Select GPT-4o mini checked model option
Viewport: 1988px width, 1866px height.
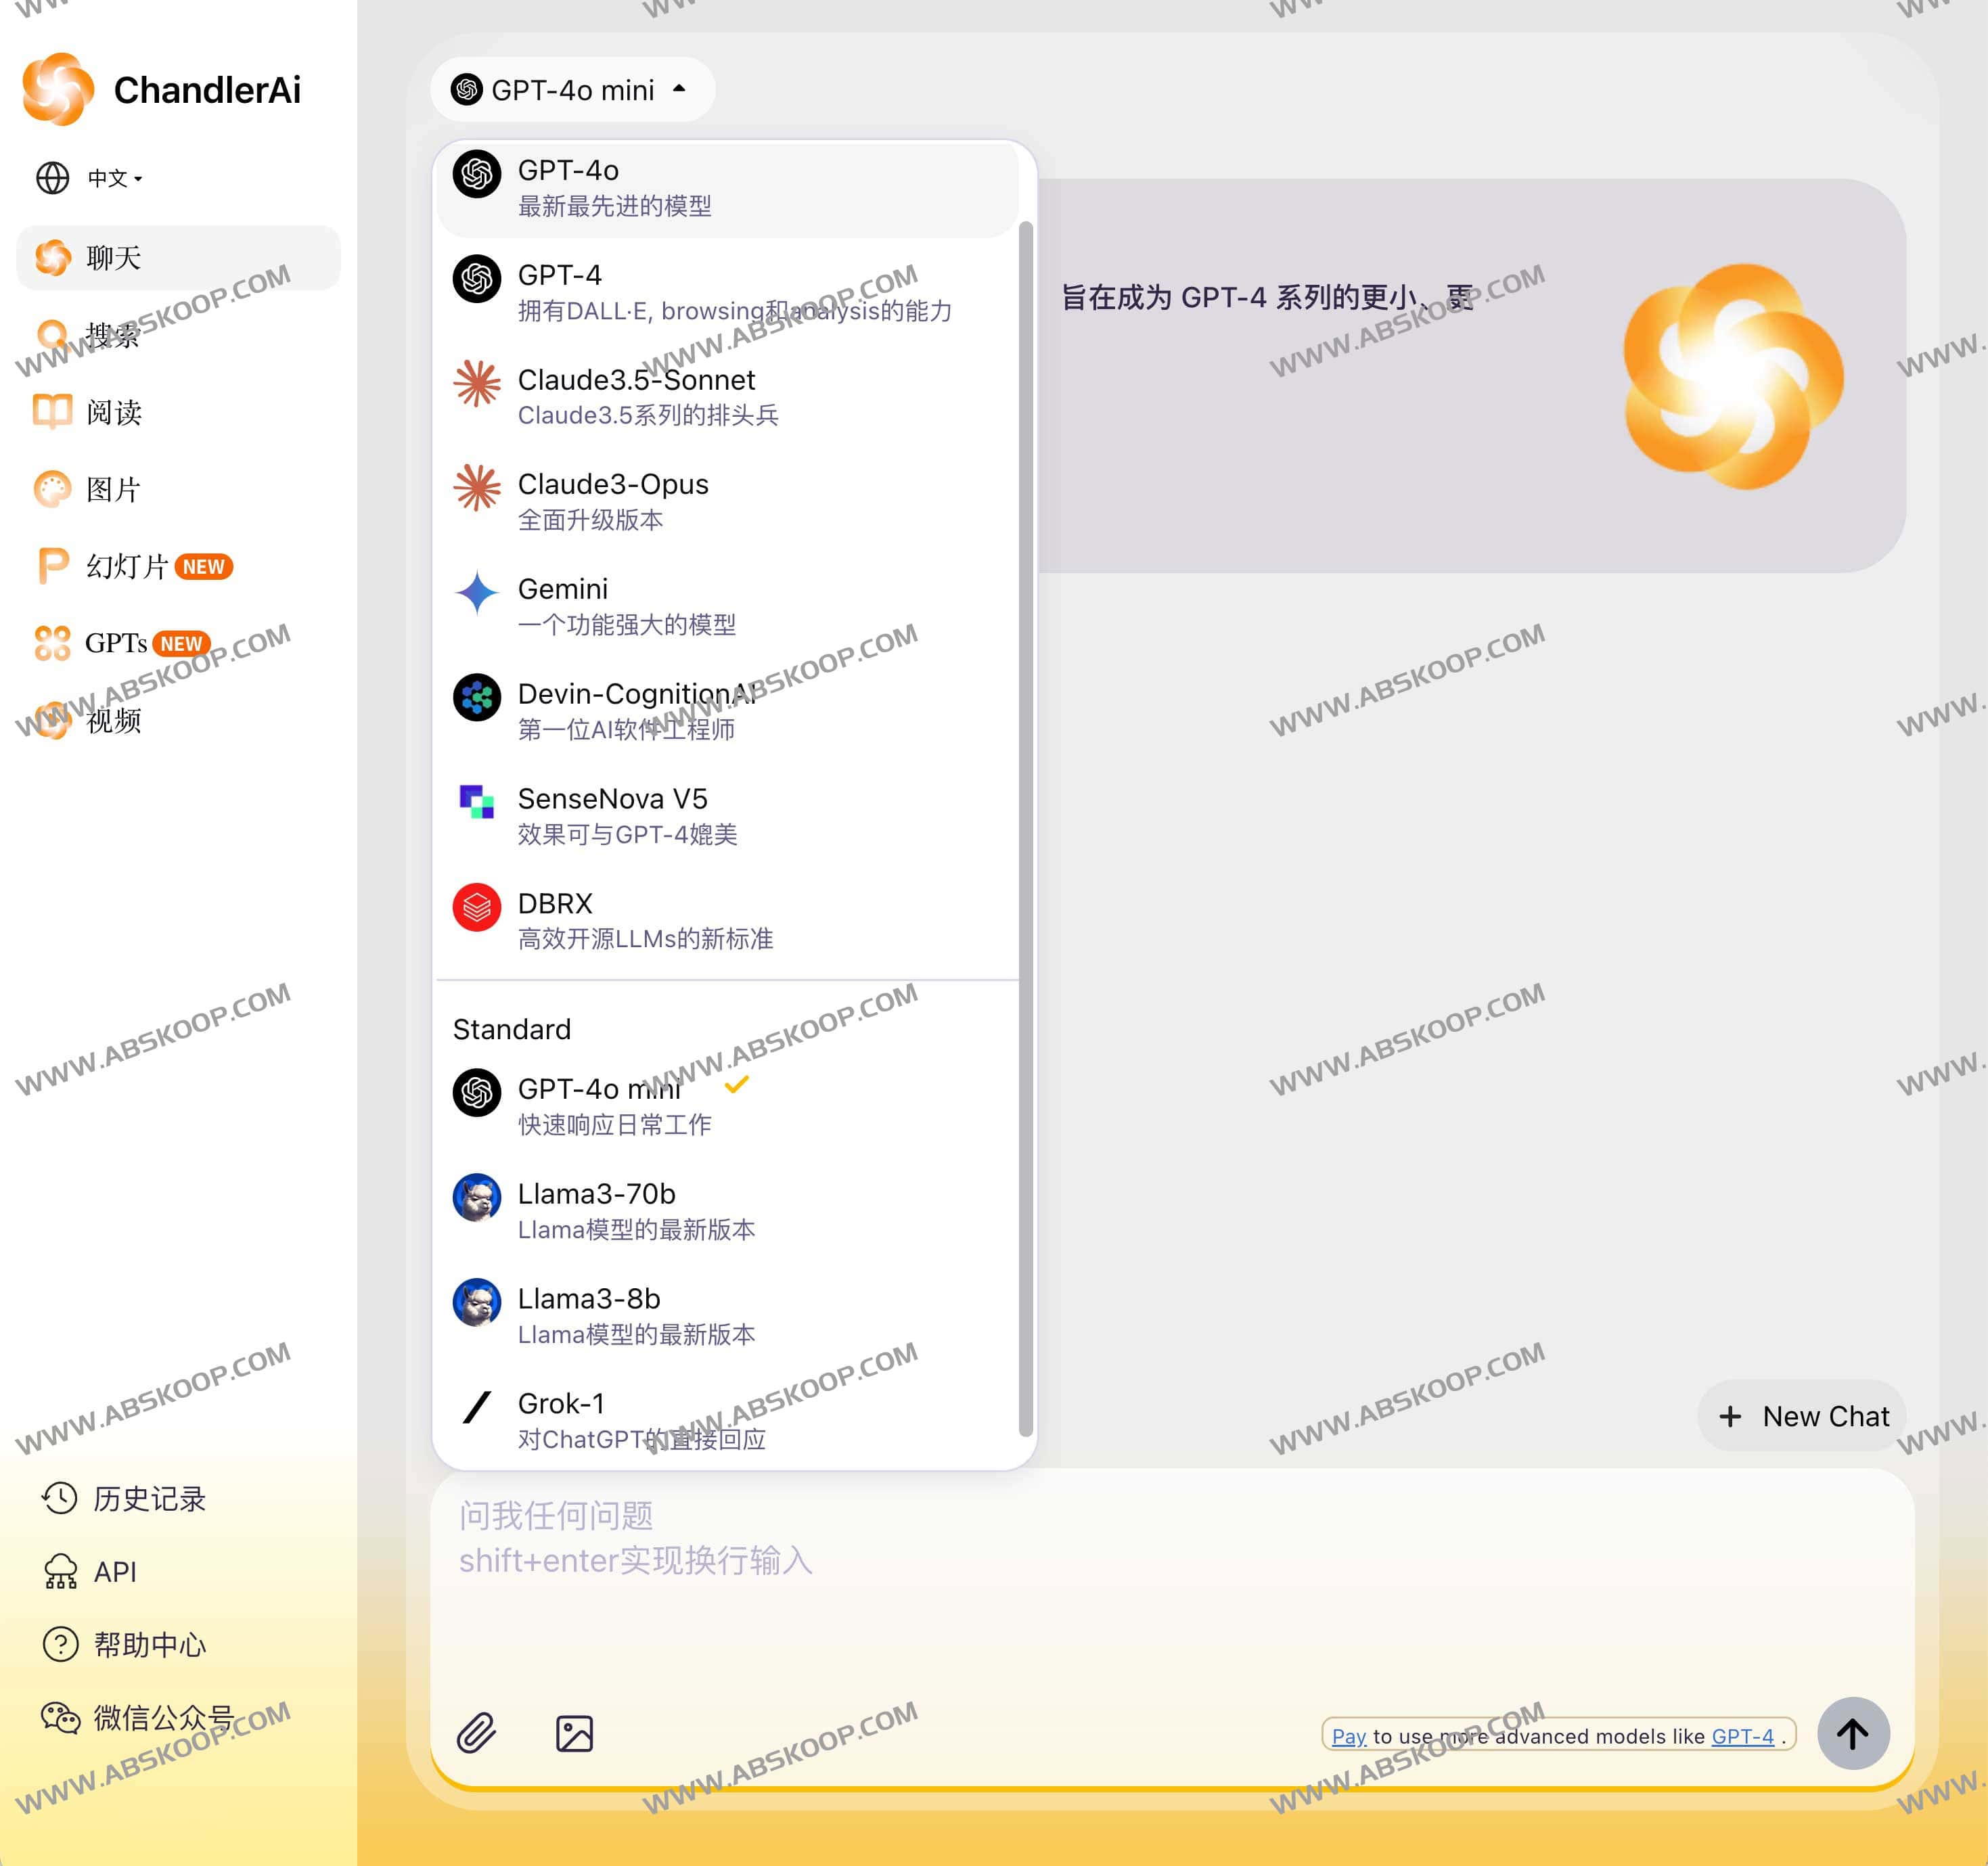(600, 1105)
